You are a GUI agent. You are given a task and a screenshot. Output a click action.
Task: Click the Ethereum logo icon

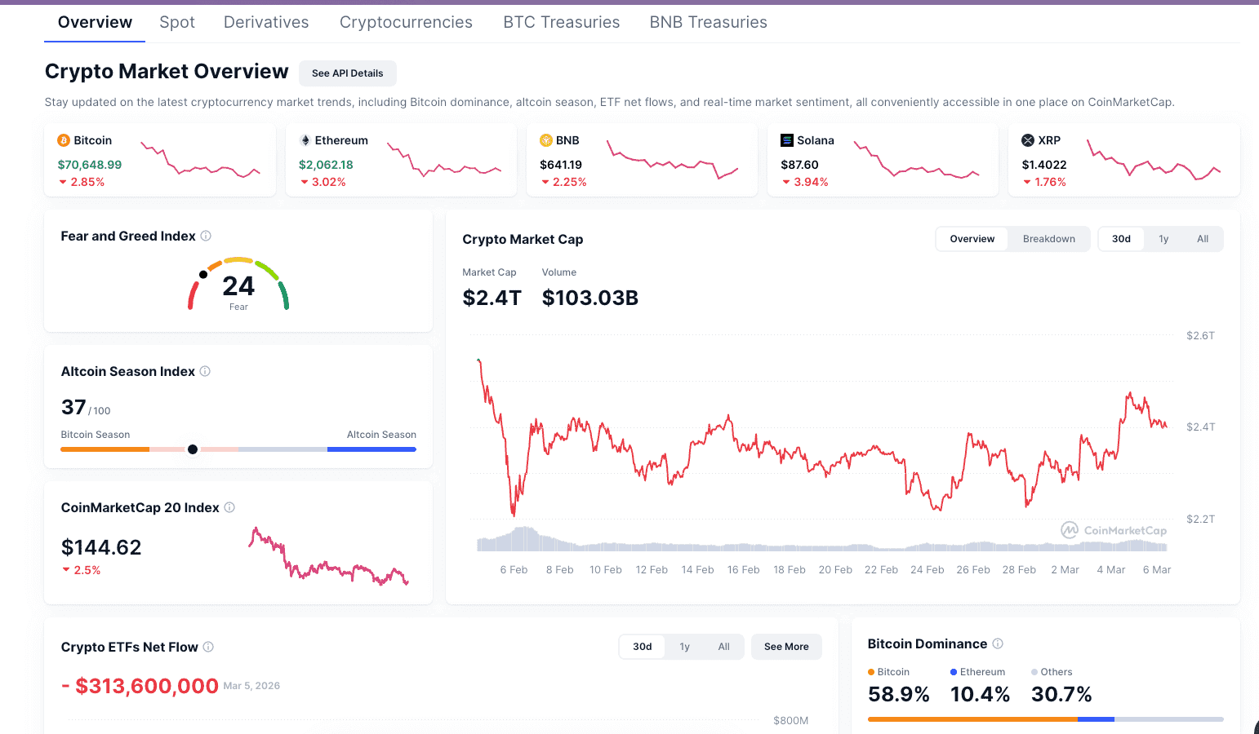tap(305, 140)
